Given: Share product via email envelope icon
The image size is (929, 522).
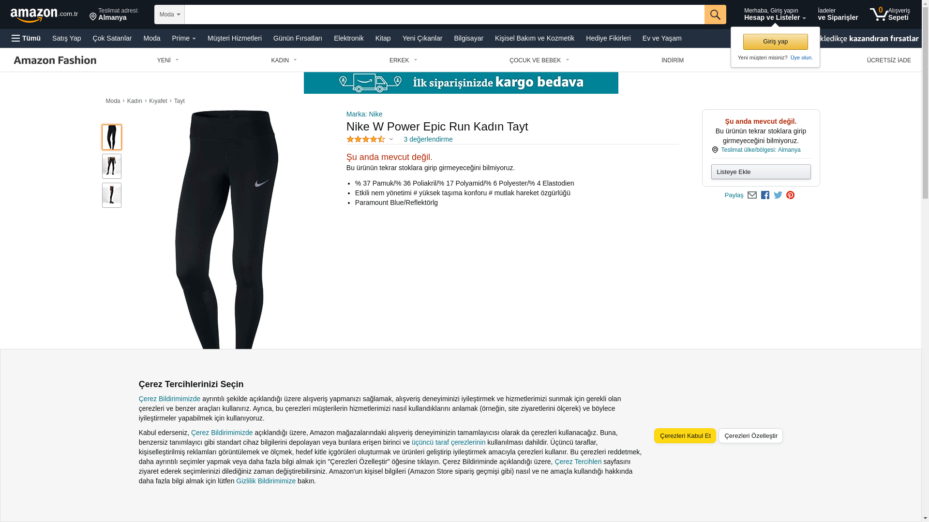Looking at the screenshot, I should click(752, 195).
